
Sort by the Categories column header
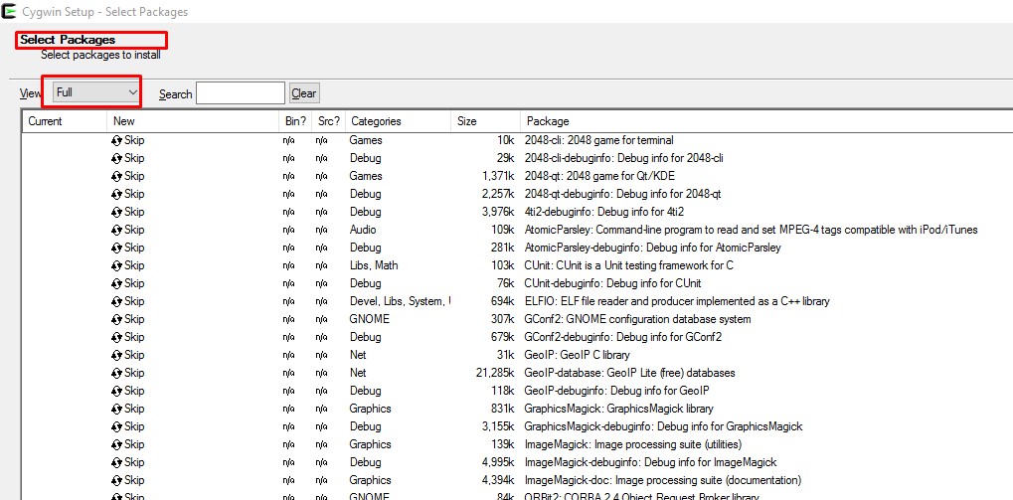click(x=375, y=121)
